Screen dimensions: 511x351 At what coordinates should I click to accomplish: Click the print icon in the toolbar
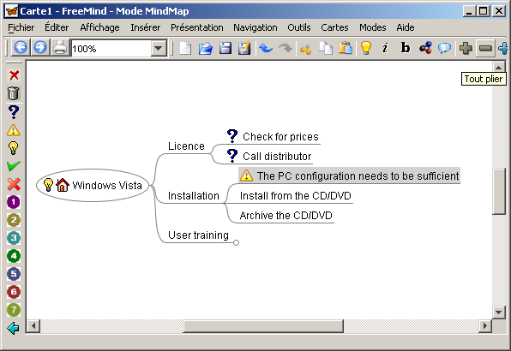60,48
